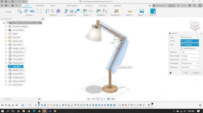Click the Taper Angle input field
203x113 pixels.
pos(190,56)
